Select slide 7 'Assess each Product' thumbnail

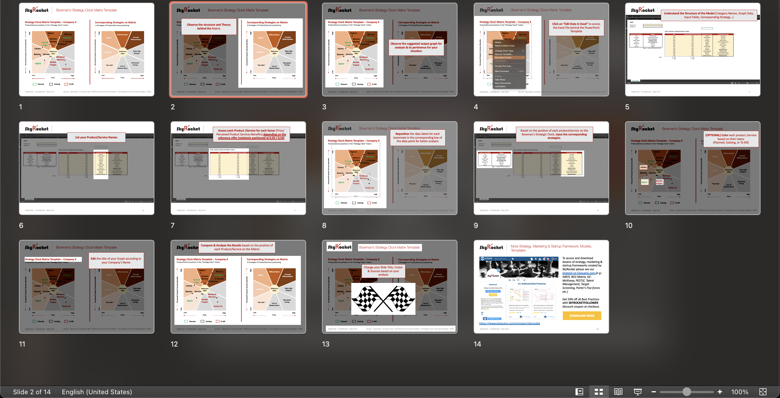238,168
